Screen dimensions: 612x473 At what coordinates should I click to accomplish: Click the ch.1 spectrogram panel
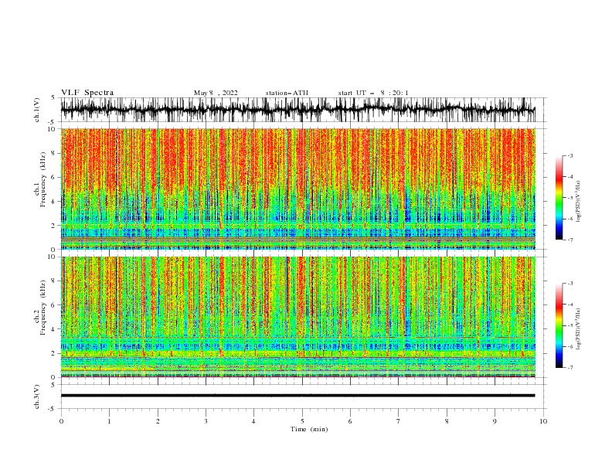(x=297, y=189)
